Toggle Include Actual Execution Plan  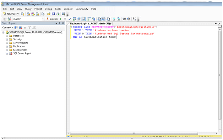[x=89, y=19]
